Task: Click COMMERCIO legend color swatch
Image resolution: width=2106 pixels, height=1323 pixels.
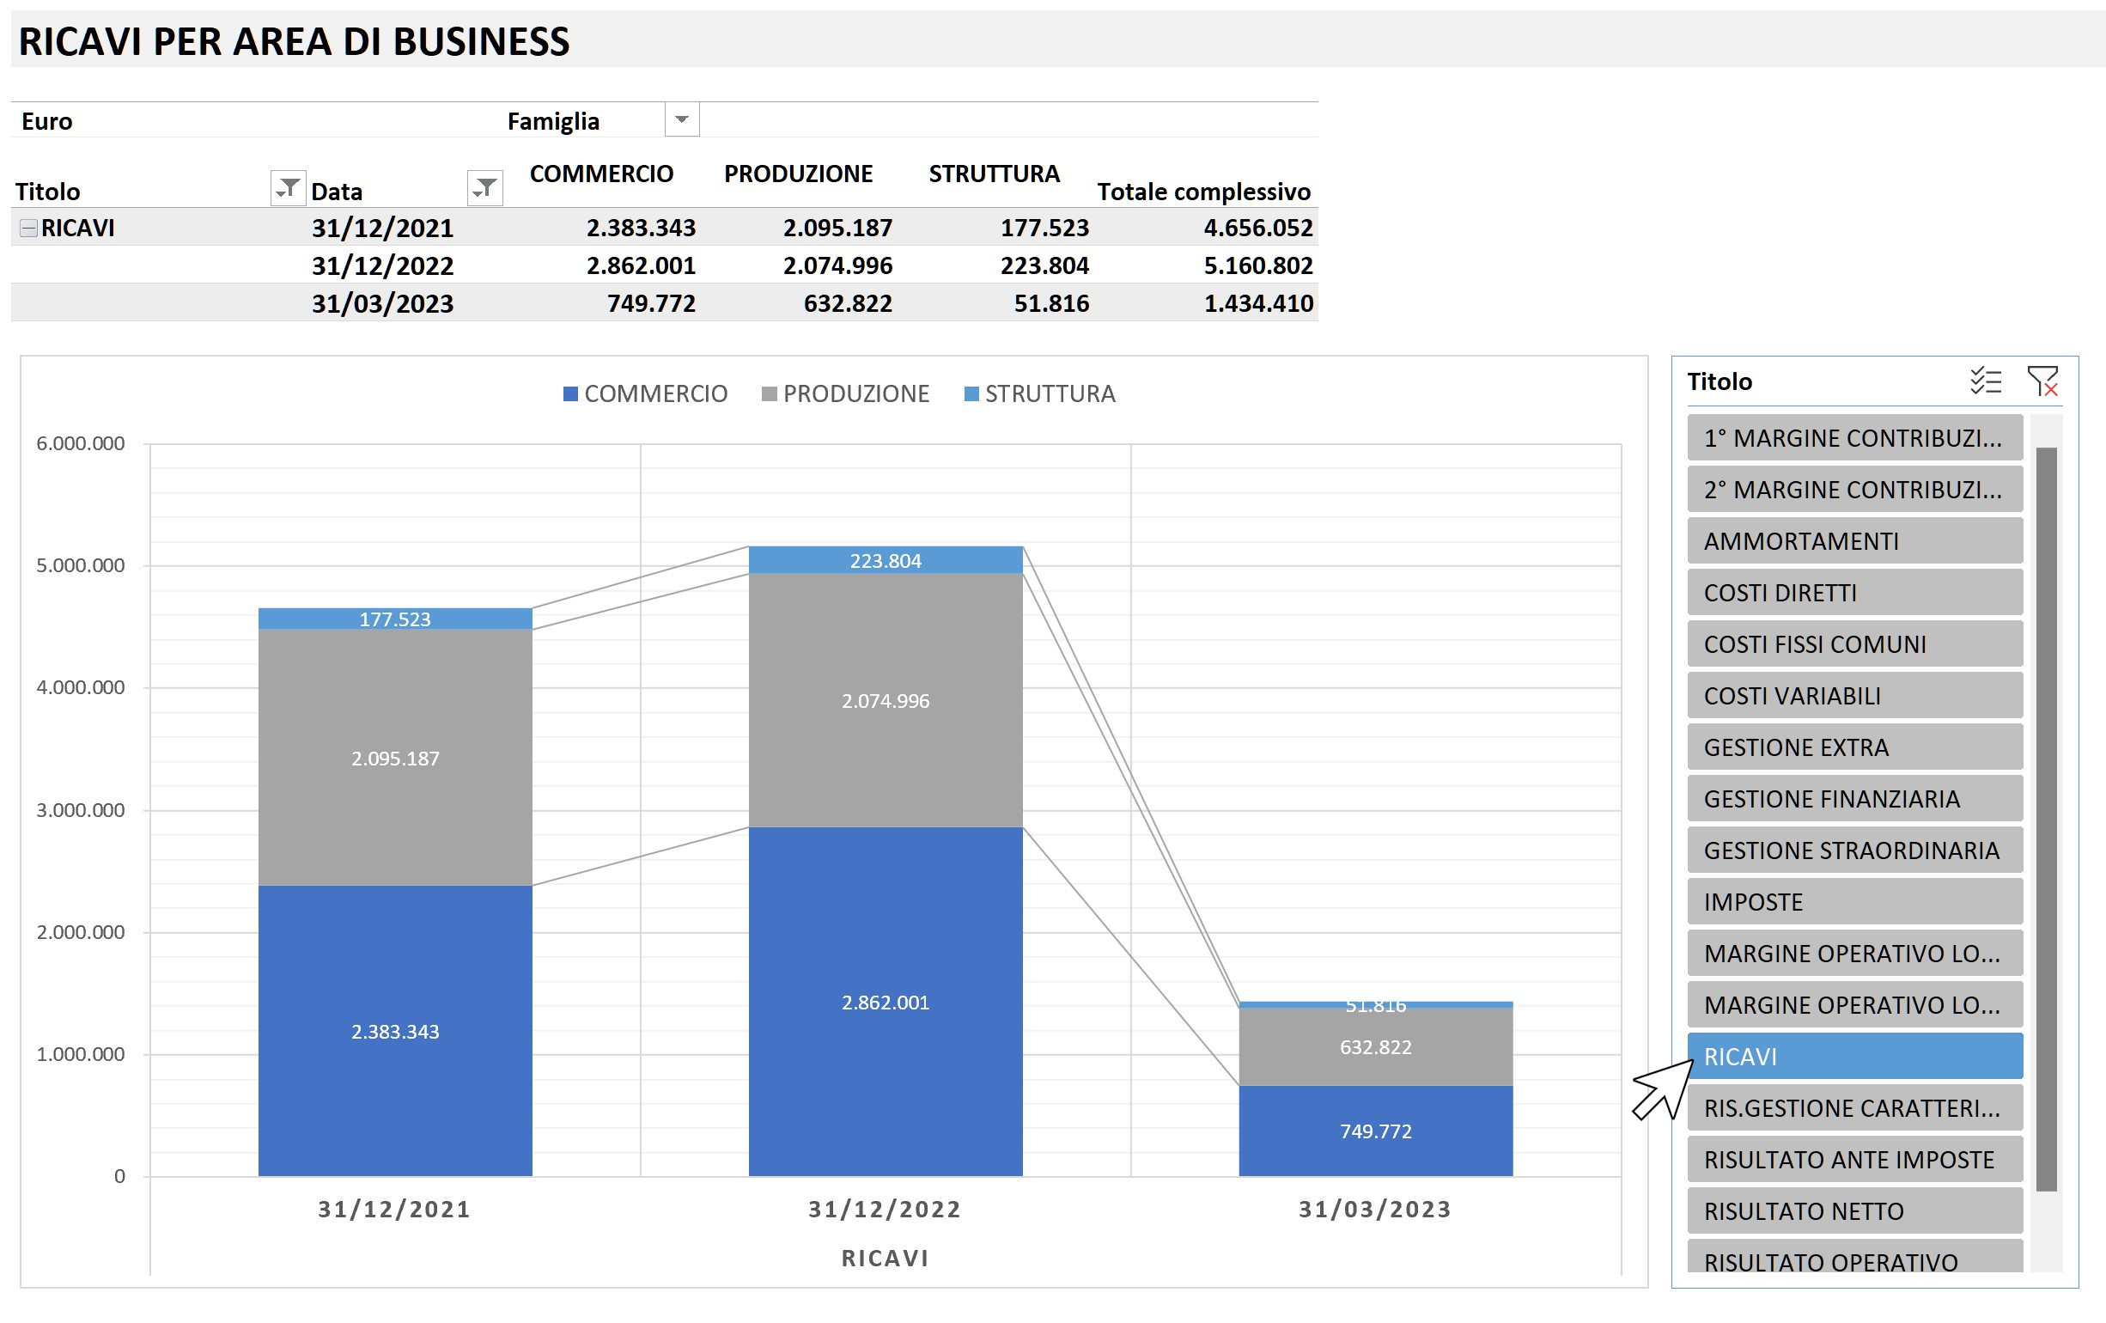Action: (x=570, y=394)
